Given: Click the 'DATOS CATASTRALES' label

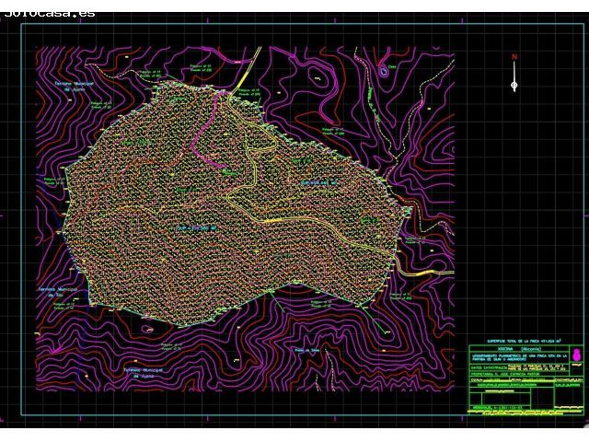Looking at the screenshot, I should click(488, 366).
